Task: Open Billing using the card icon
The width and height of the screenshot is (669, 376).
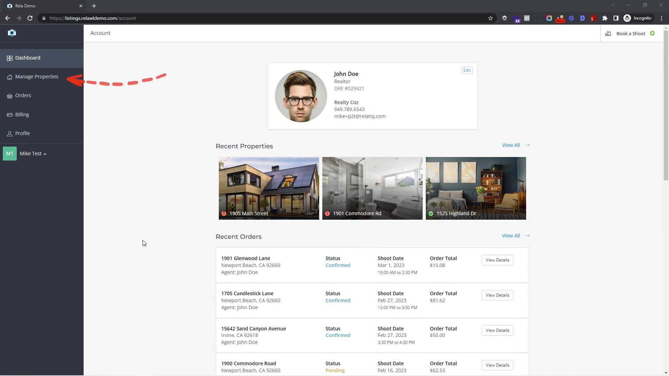Action: [x=9, y=115]
